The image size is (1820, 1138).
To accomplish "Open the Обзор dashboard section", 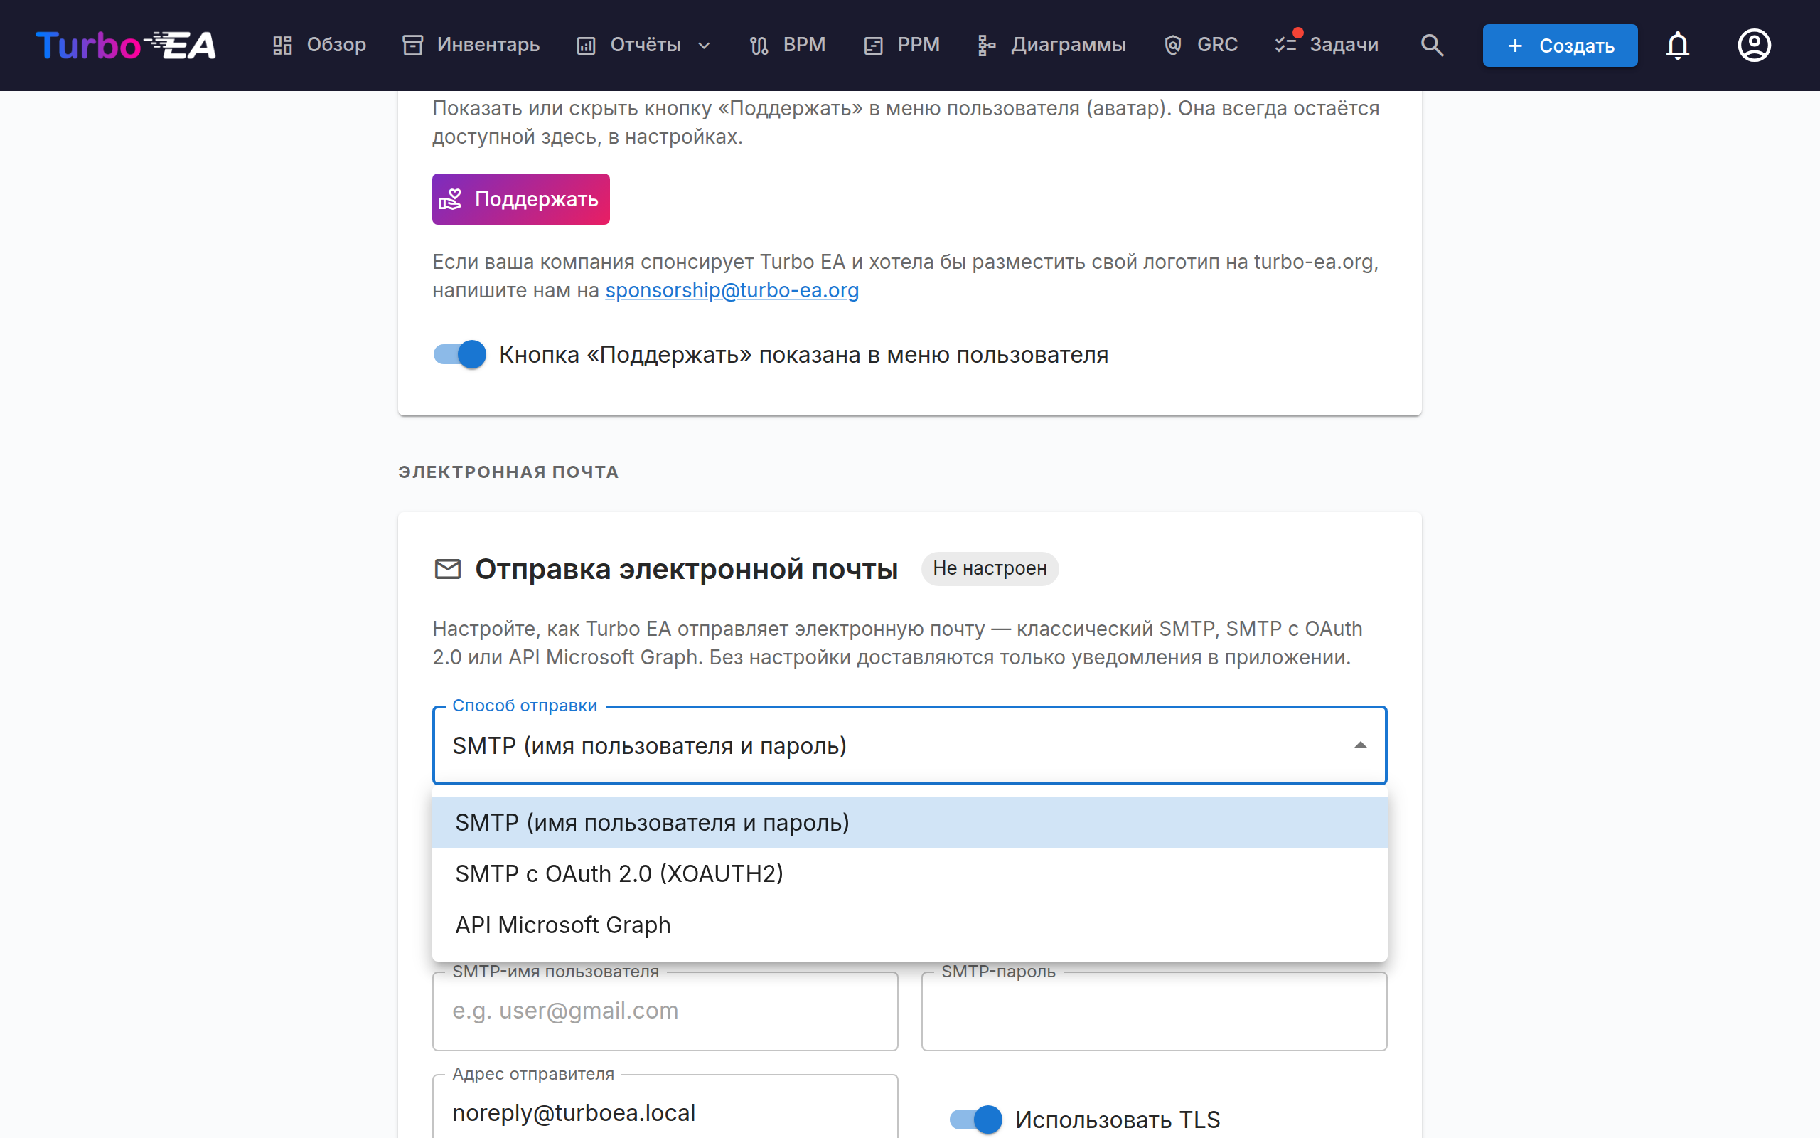I will point(319,45).
